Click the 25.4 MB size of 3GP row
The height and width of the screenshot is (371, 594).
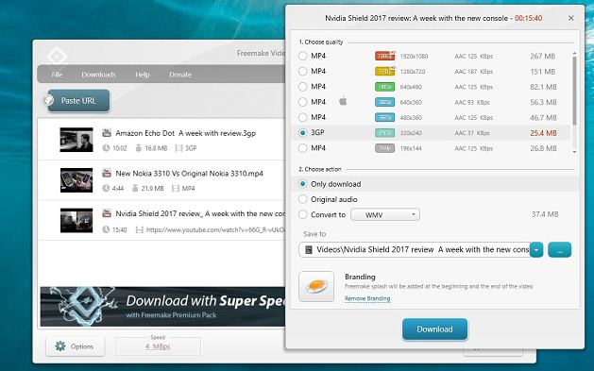(543, 133)
